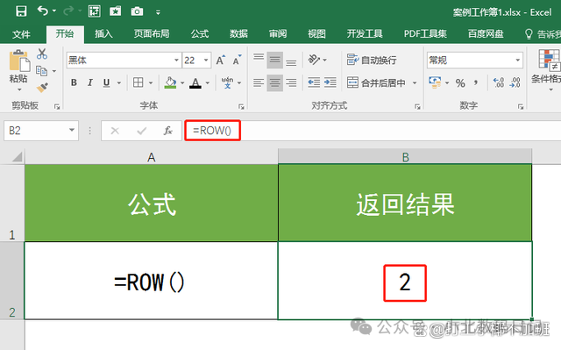Undo the last action
Screen dimensions: 561x350
coord(43,11)
